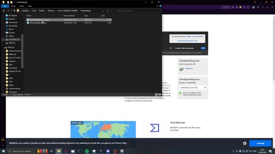
Task: Expand the Explorer ribbon chevron
Action: (x=157, y=6)
